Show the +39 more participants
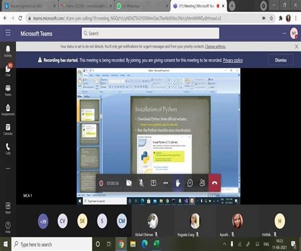Screen dimensions: 301x251 43,222
